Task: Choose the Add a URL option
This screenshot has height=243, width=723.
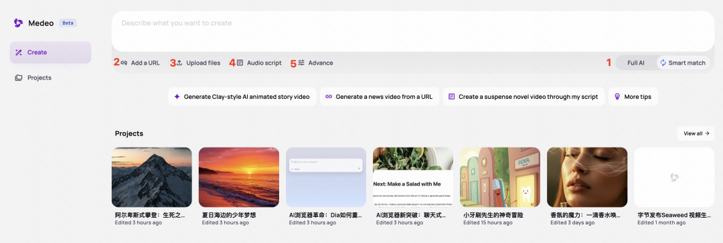Action: click(x=140, y=63)
